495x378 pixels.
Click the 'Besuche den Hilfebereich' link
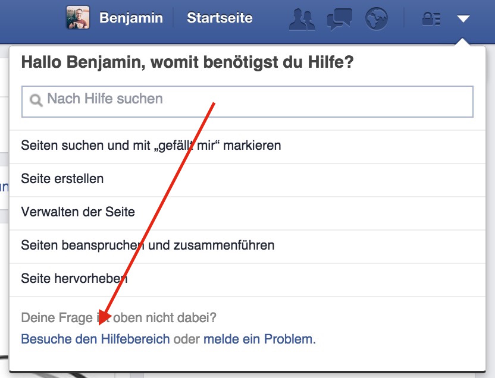(x=95, y=339)
